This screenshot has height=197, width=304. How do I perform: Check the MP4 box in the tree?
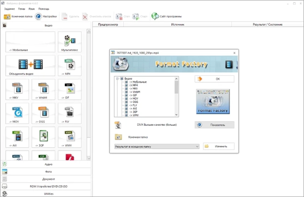click(126, 85)
